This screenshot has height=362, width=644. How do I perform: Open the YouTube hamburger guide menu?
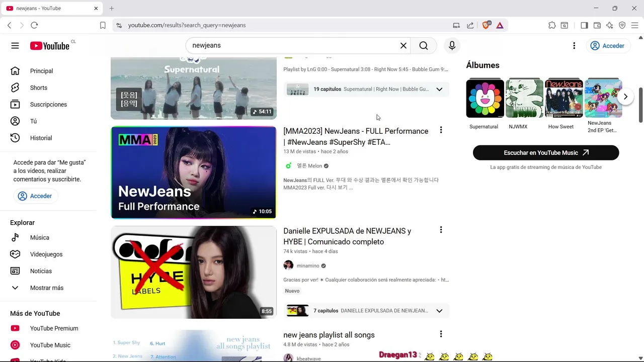(15, 46)
